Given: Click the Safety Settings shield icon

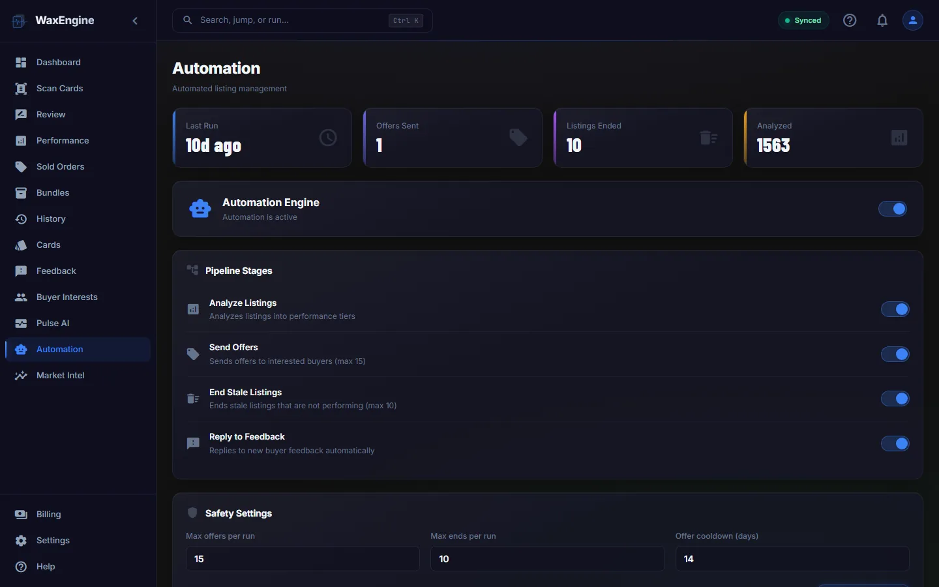Looking at the screenshot, I should point(192,513).
